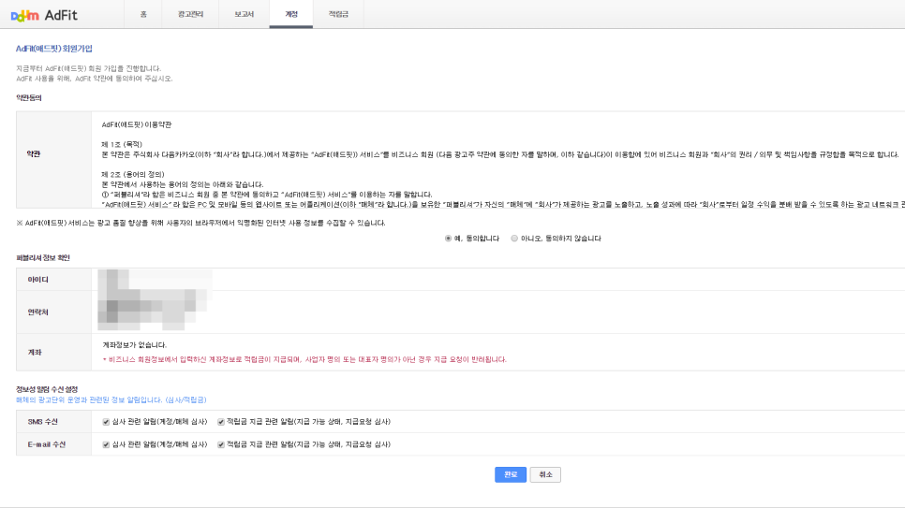Click the red 비즈니스 회원정보 account notice

coord(304,359)
